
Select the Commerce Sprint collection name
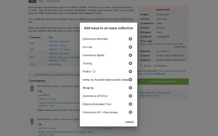point(93,55)
